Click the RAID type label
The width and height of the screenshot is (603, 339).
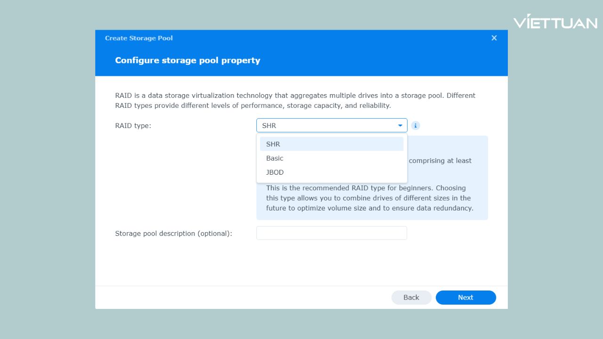133,126
